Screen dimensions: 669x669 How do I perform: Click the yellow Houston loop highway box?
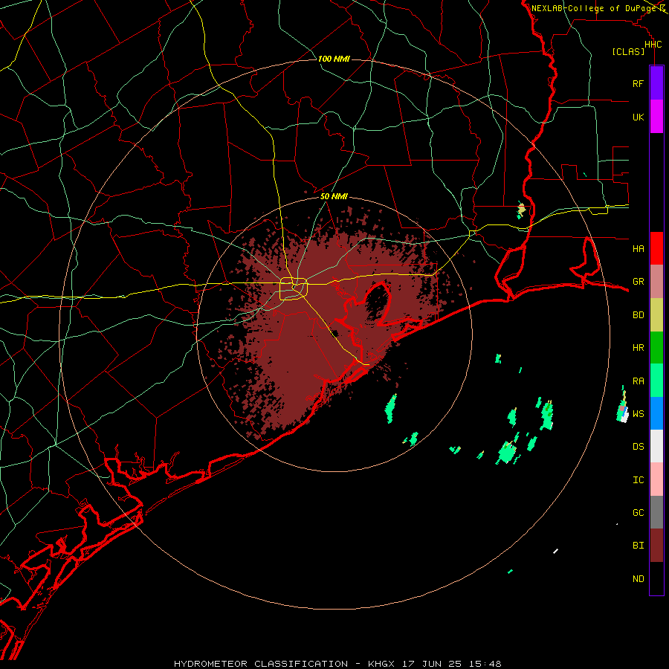[x=294, y=289]
